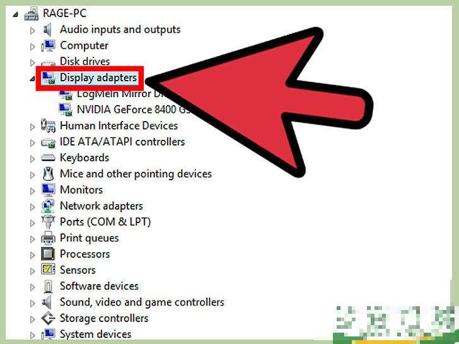Click the Keyboards category icon
Image resolution: width=459 pixels, height=344 pixels.
[48, 158]
